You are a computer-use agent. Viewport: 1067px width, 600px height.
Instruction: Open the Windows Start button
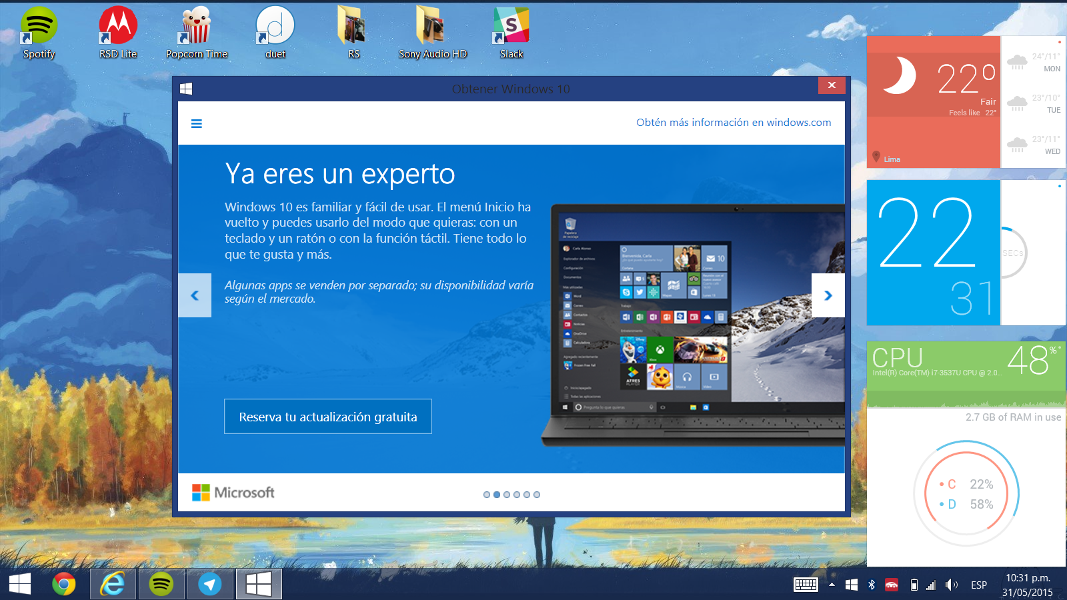point(20,584)
